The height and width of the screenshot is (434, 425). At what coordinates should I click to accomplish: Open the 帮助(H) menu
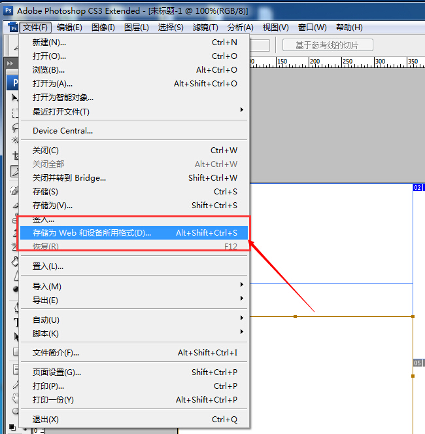pos(349,27)
